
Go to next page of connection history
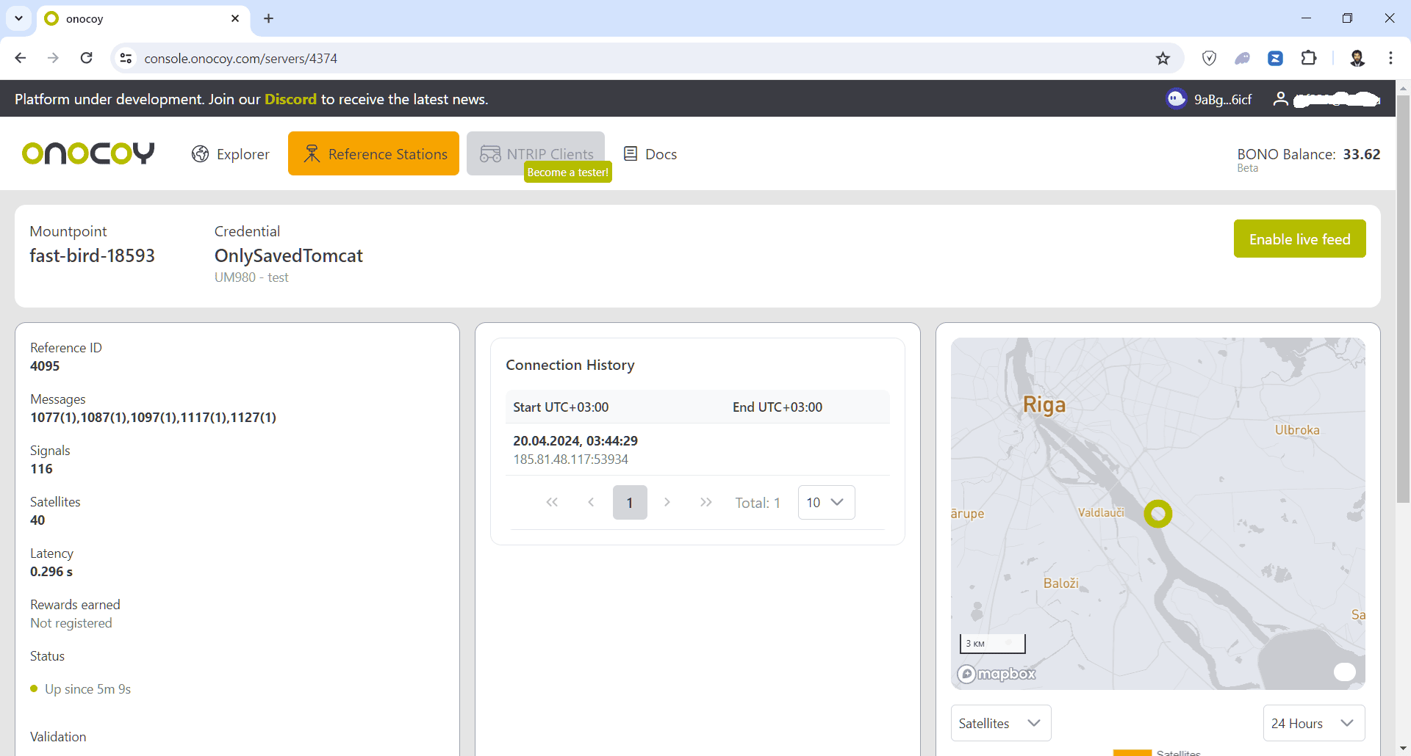[x=667, y=502]
